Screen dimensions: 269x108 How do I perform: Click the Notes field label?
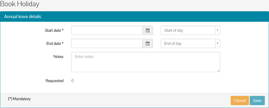point(58,57)
